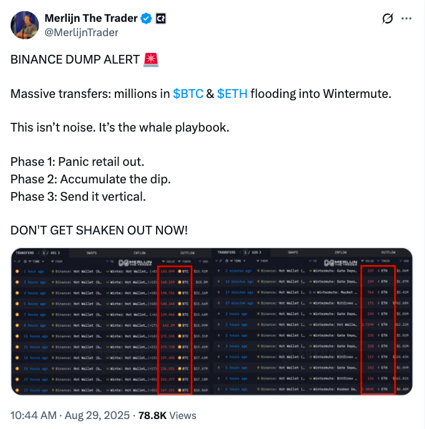The height and width of the screenshot is (429, 425).
Task: Click the $ETH cashtag link
Action: point(232,94)
